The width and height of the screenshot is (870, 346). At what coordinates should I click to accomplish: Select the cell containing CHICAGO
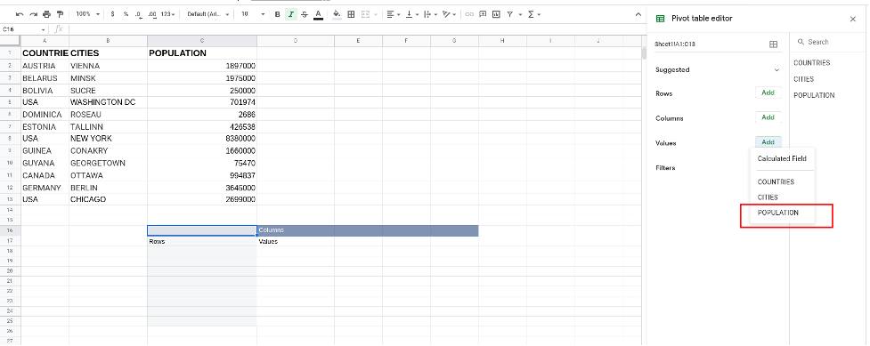[109, 199]
